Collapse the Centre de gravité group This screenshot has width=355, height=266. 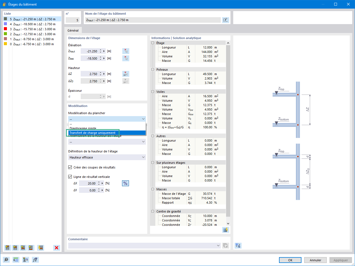coord(153,211)
